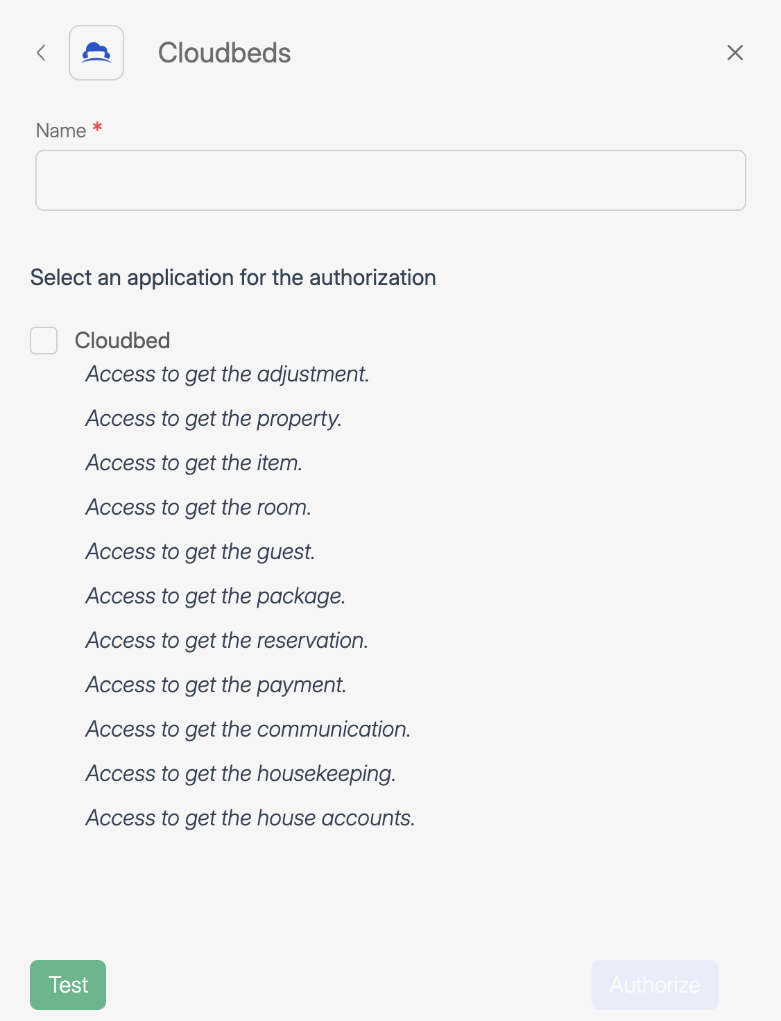Click the Cloudbed application label
This screenshot has width=781, height=1021.
[123, 341]
